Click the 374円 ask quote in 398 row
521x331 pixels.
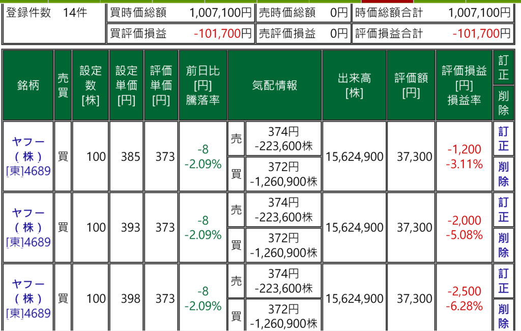[x=283, y=281]
